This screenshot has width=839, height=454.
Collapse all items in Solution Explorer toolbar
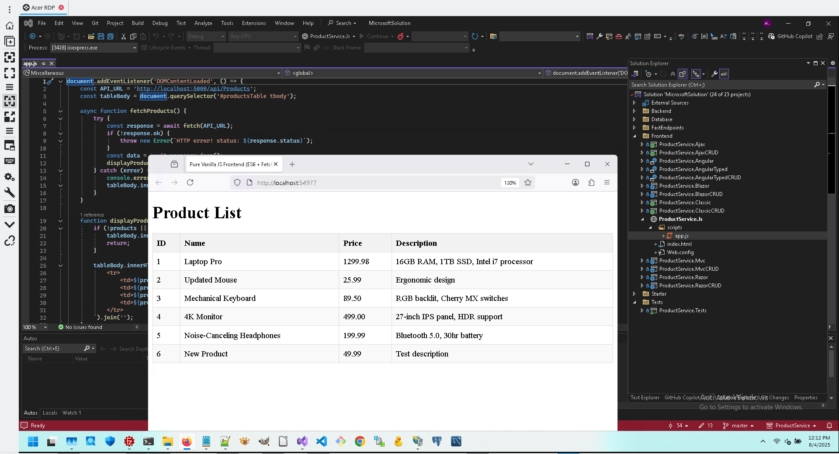pos(673,74)
